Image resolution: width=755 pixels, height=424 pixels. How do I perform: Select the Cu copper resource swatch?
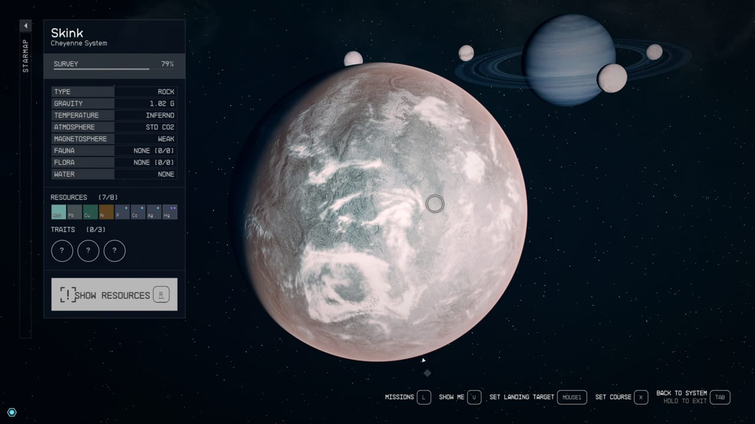(x=90, y=212)
